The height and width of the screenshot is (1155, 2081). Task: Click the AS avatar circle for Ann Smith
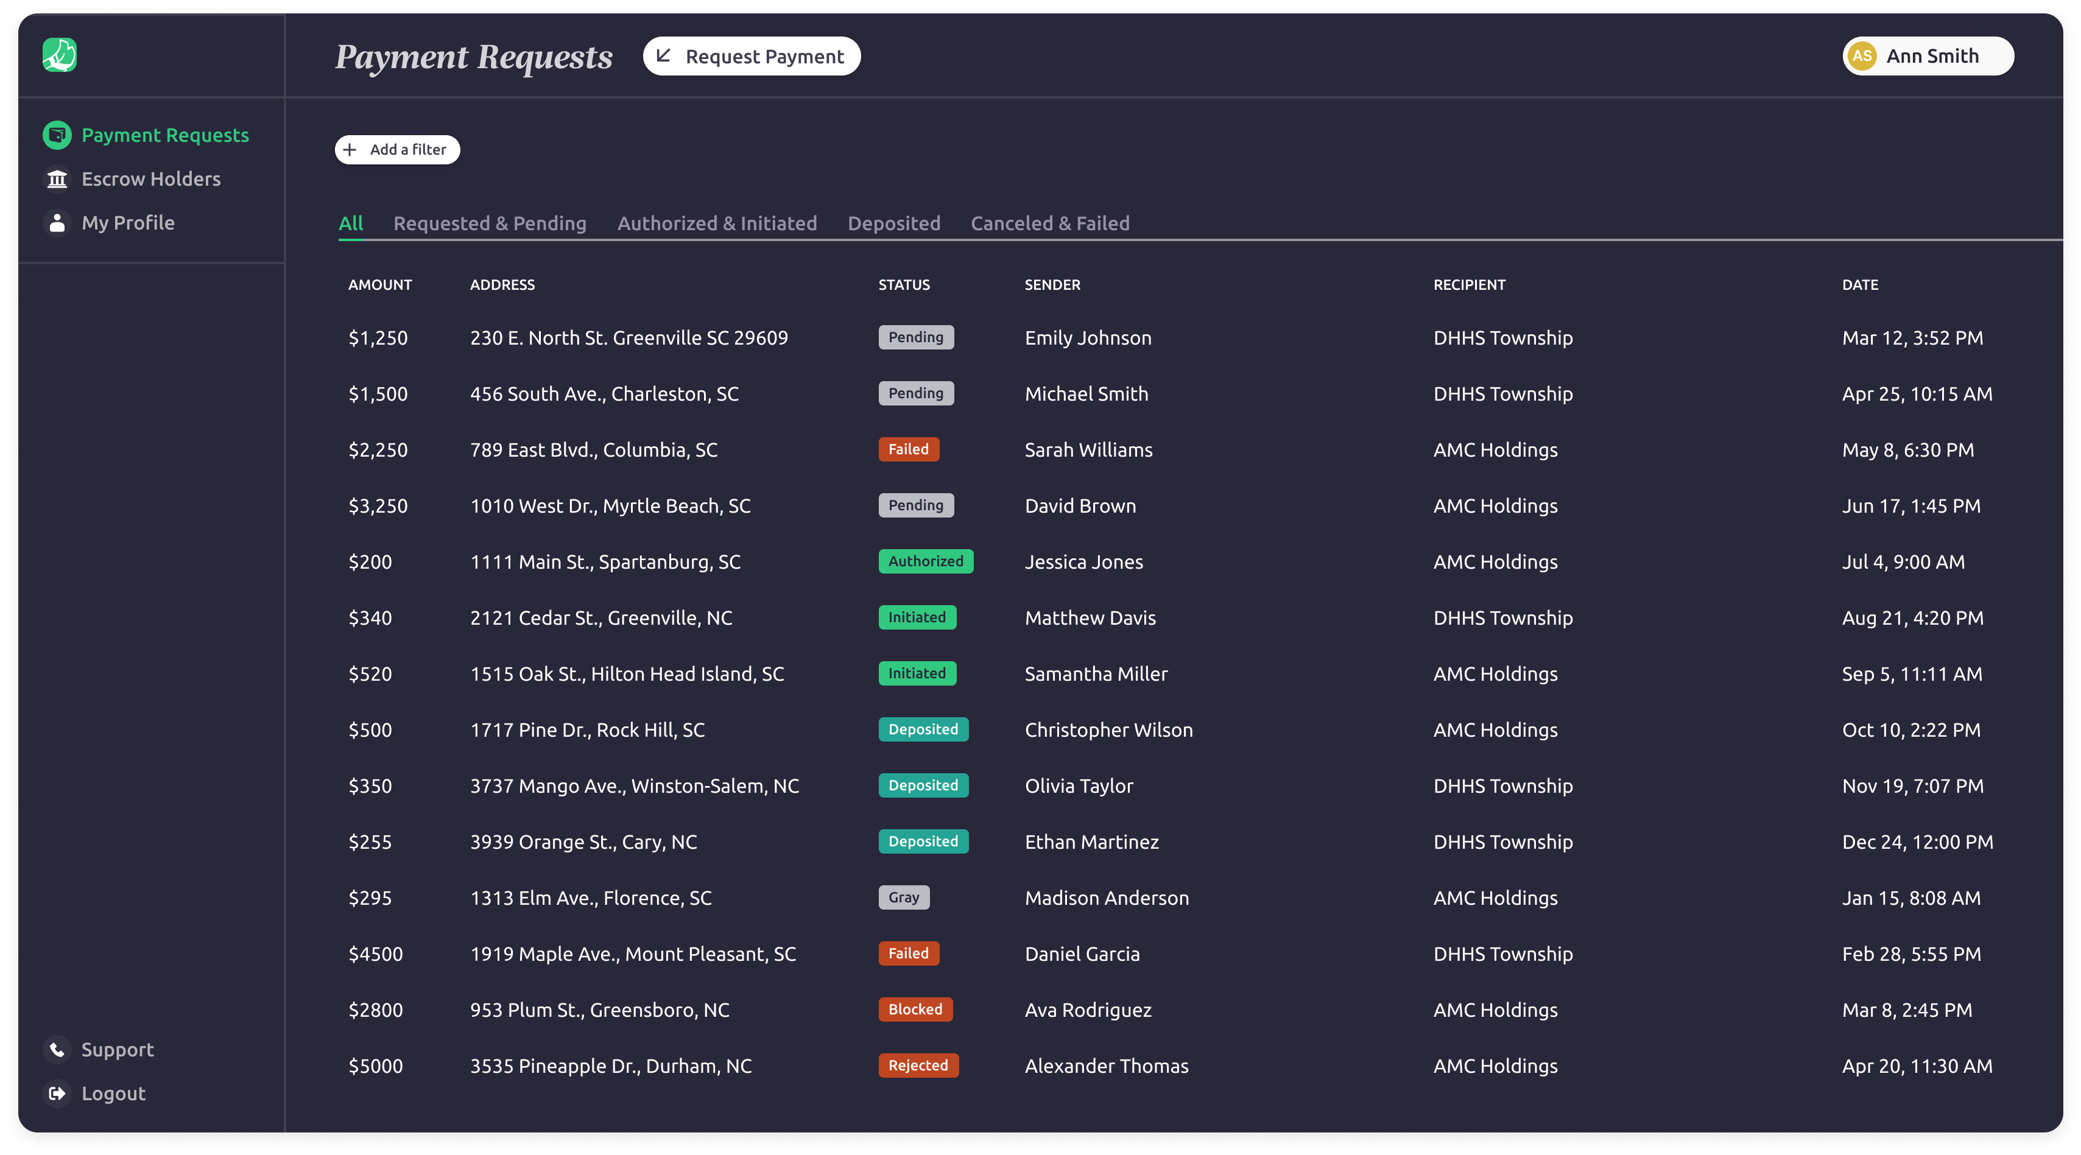(x=1864, y=56)
